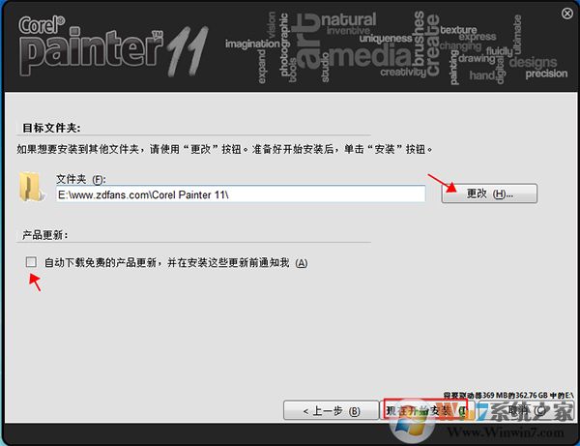This screenshot has width=580, height=446.
Task: Click the 自动下载免费的产品更新 label text
Action: tap(176, 263)
